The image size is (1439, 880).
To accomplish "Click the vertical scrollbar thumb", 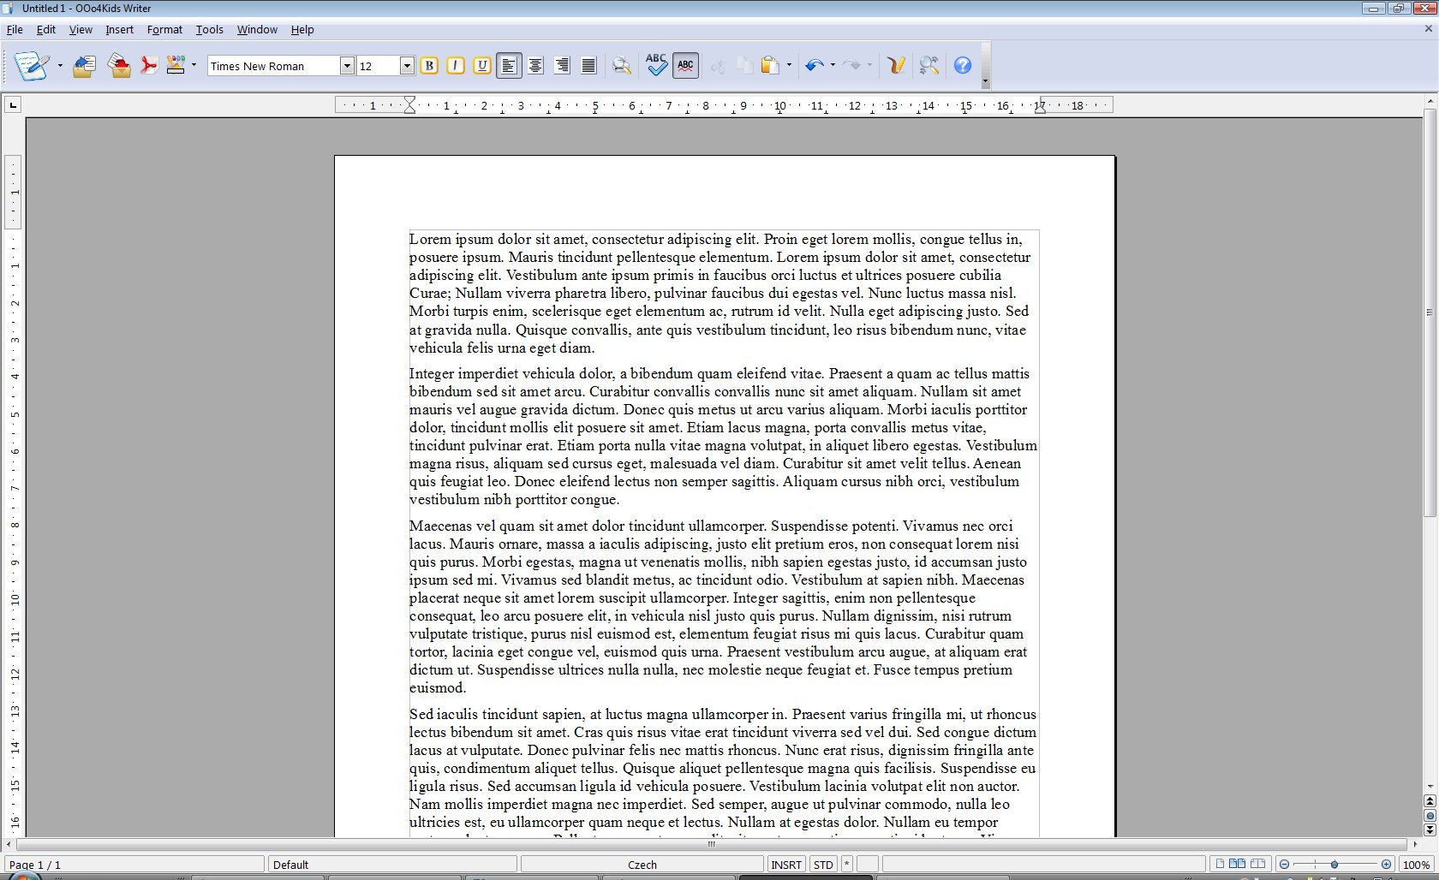I will click(1430, 312).
